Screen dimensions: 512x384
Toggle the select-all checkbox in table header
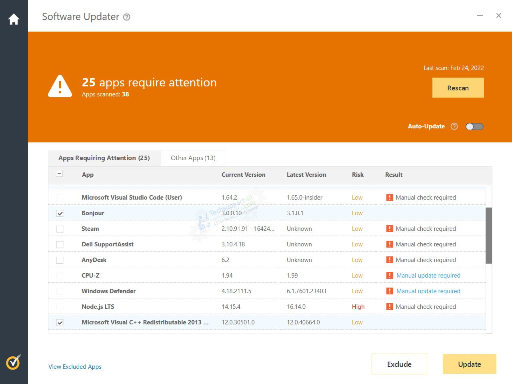[60, 174]
